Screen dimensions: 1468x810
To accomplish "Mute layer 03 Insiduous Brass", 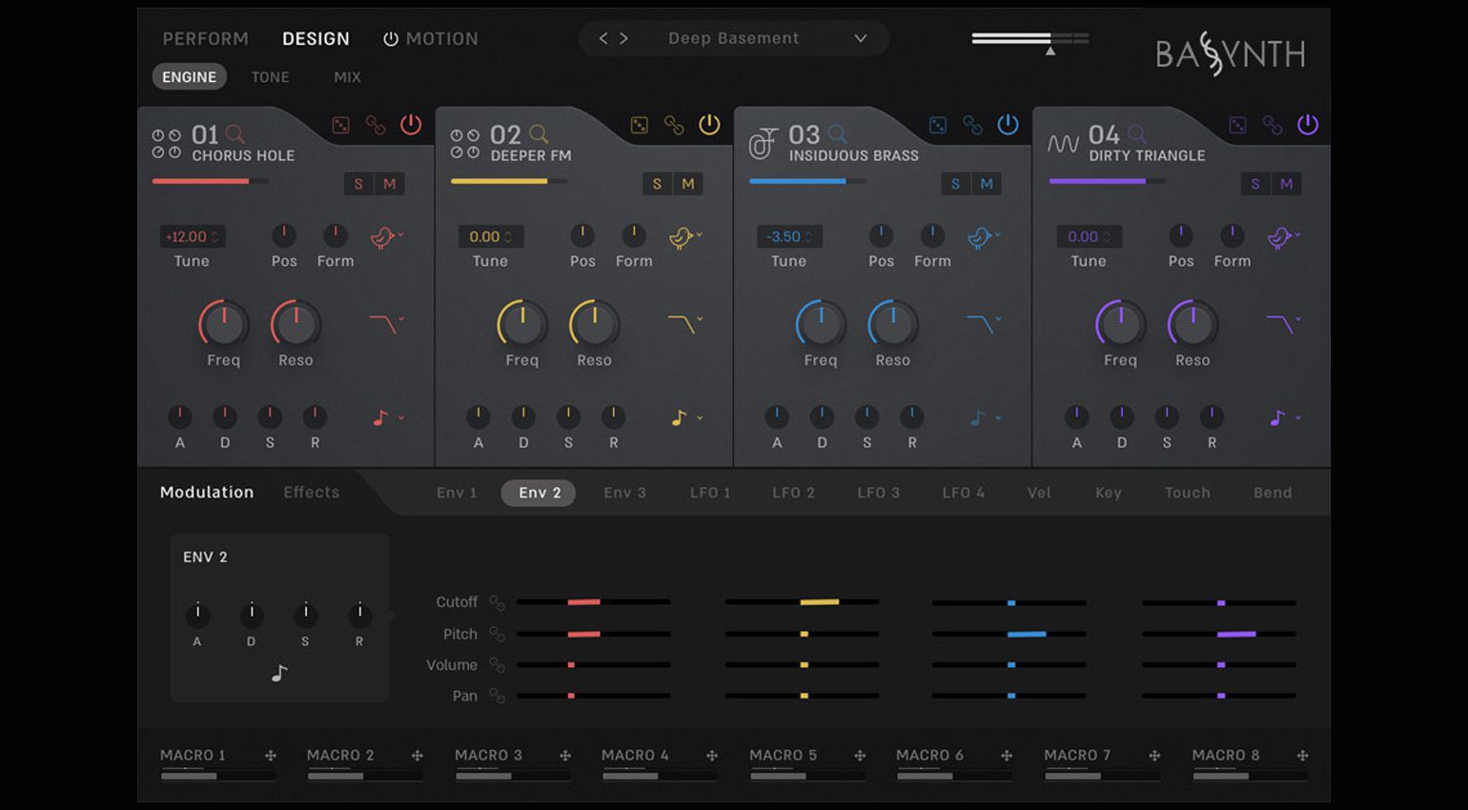I will [x=987, y=184].
